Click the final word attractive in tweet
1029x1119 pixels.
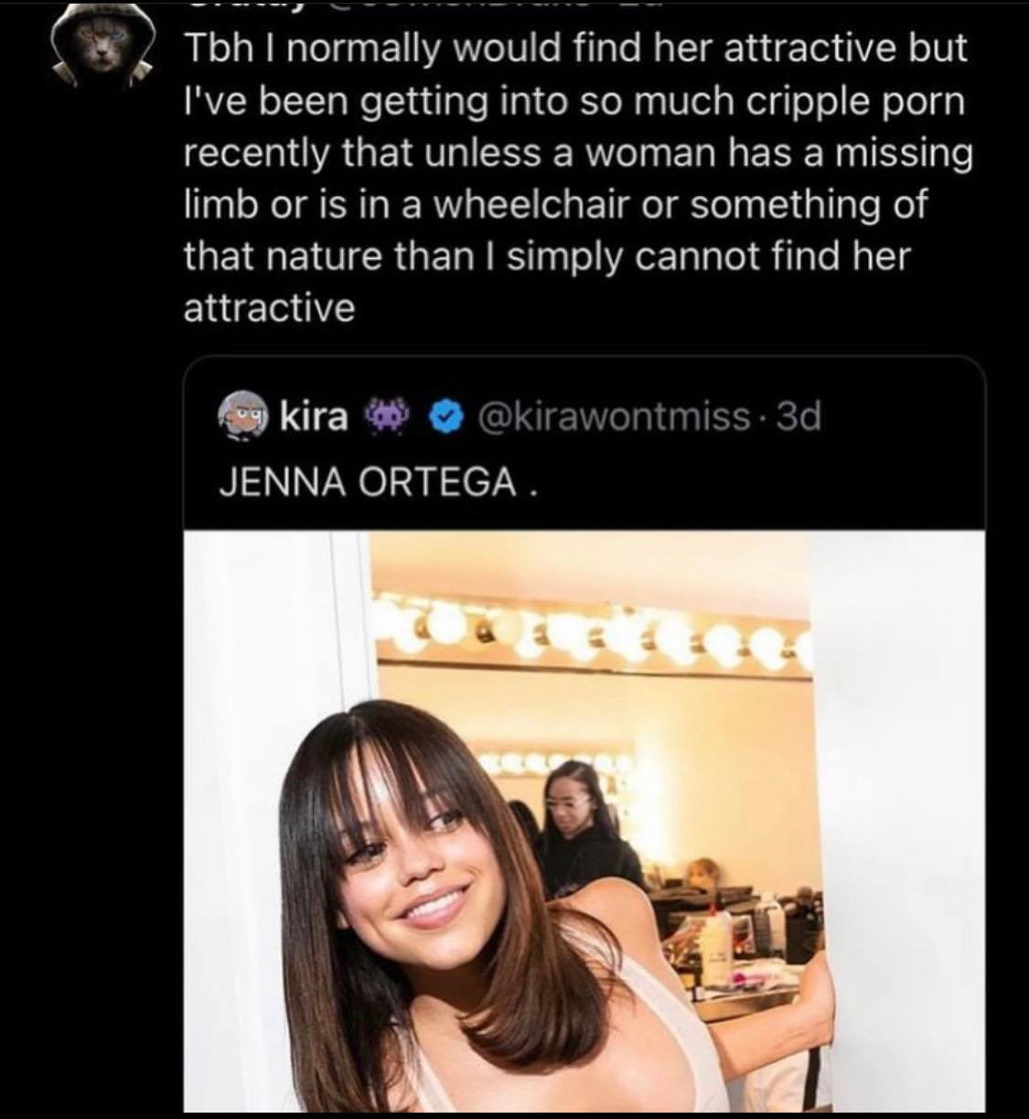pyautogui.click(x=269, y=308)
